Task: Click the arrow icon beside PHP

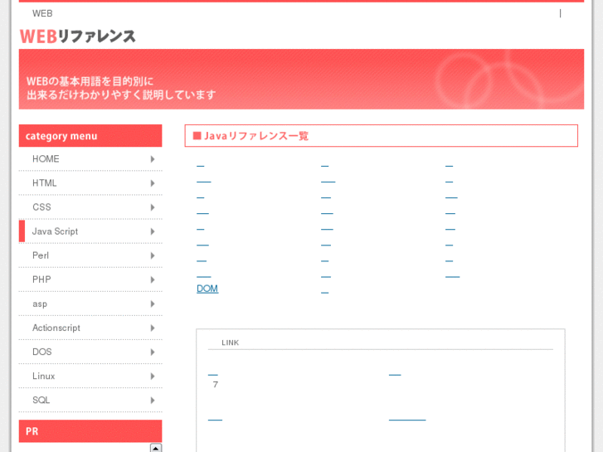Action: click(153, 279)
